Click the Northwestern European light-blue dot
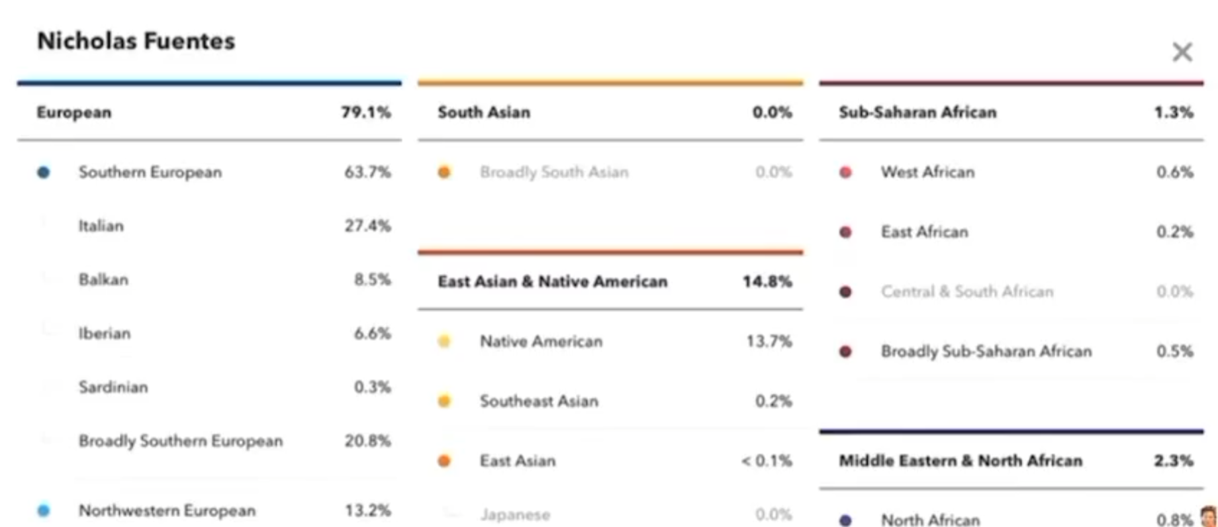 [x=44, y=510]
